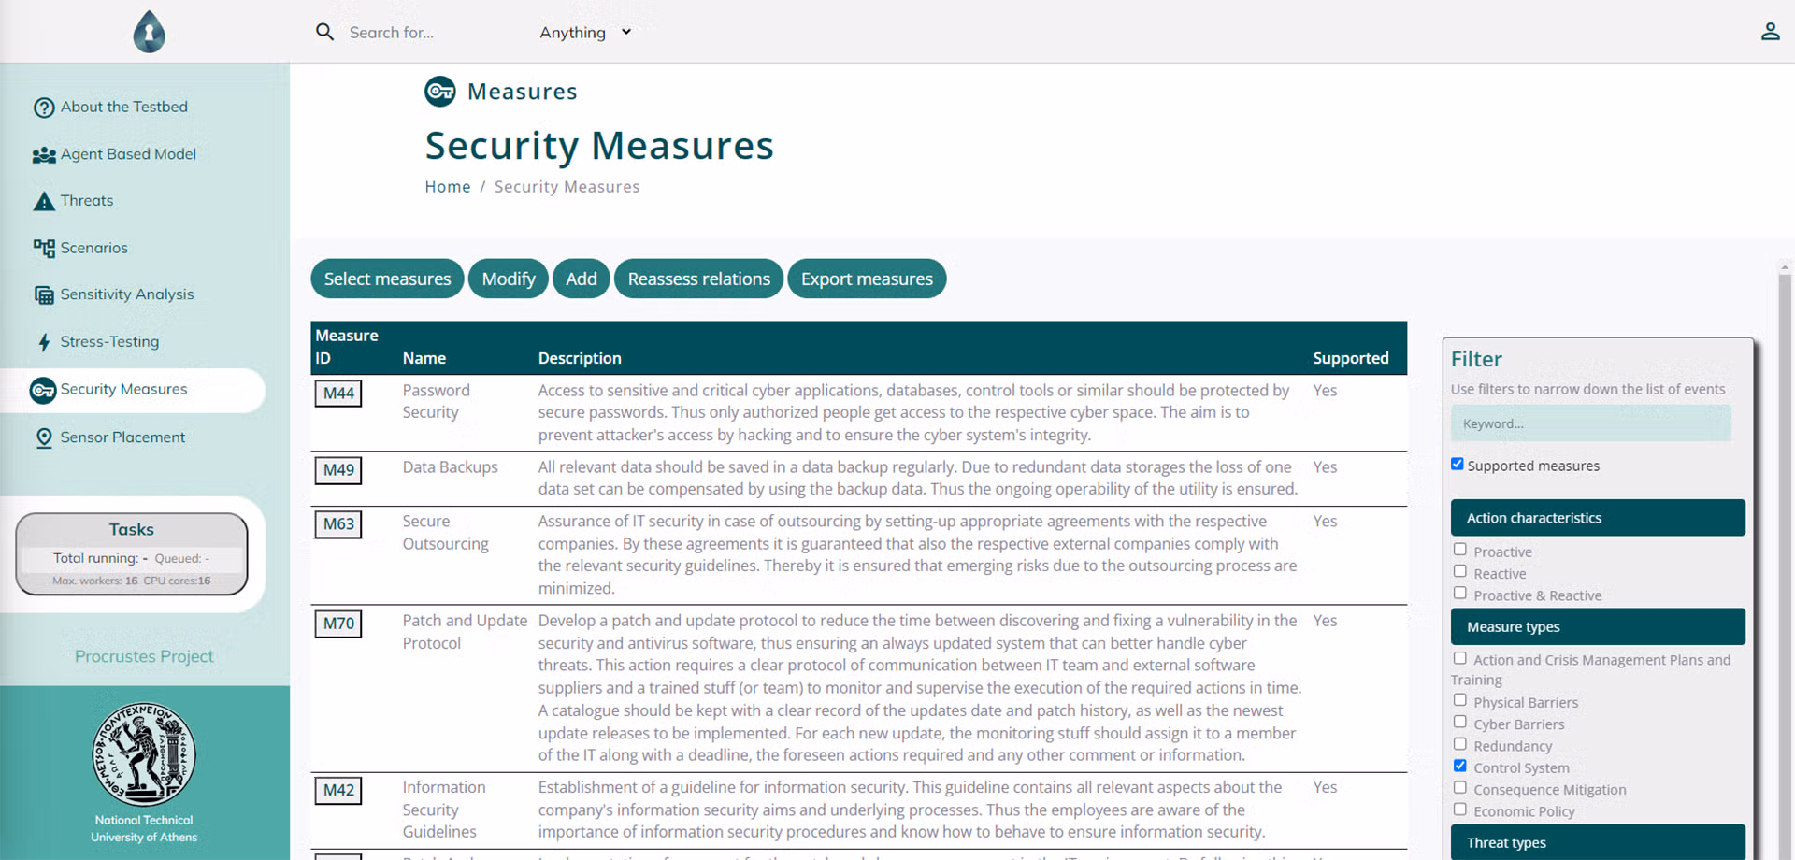Click the Measures key icon beside heading
1795x860 pixels.
coord(439,92)
